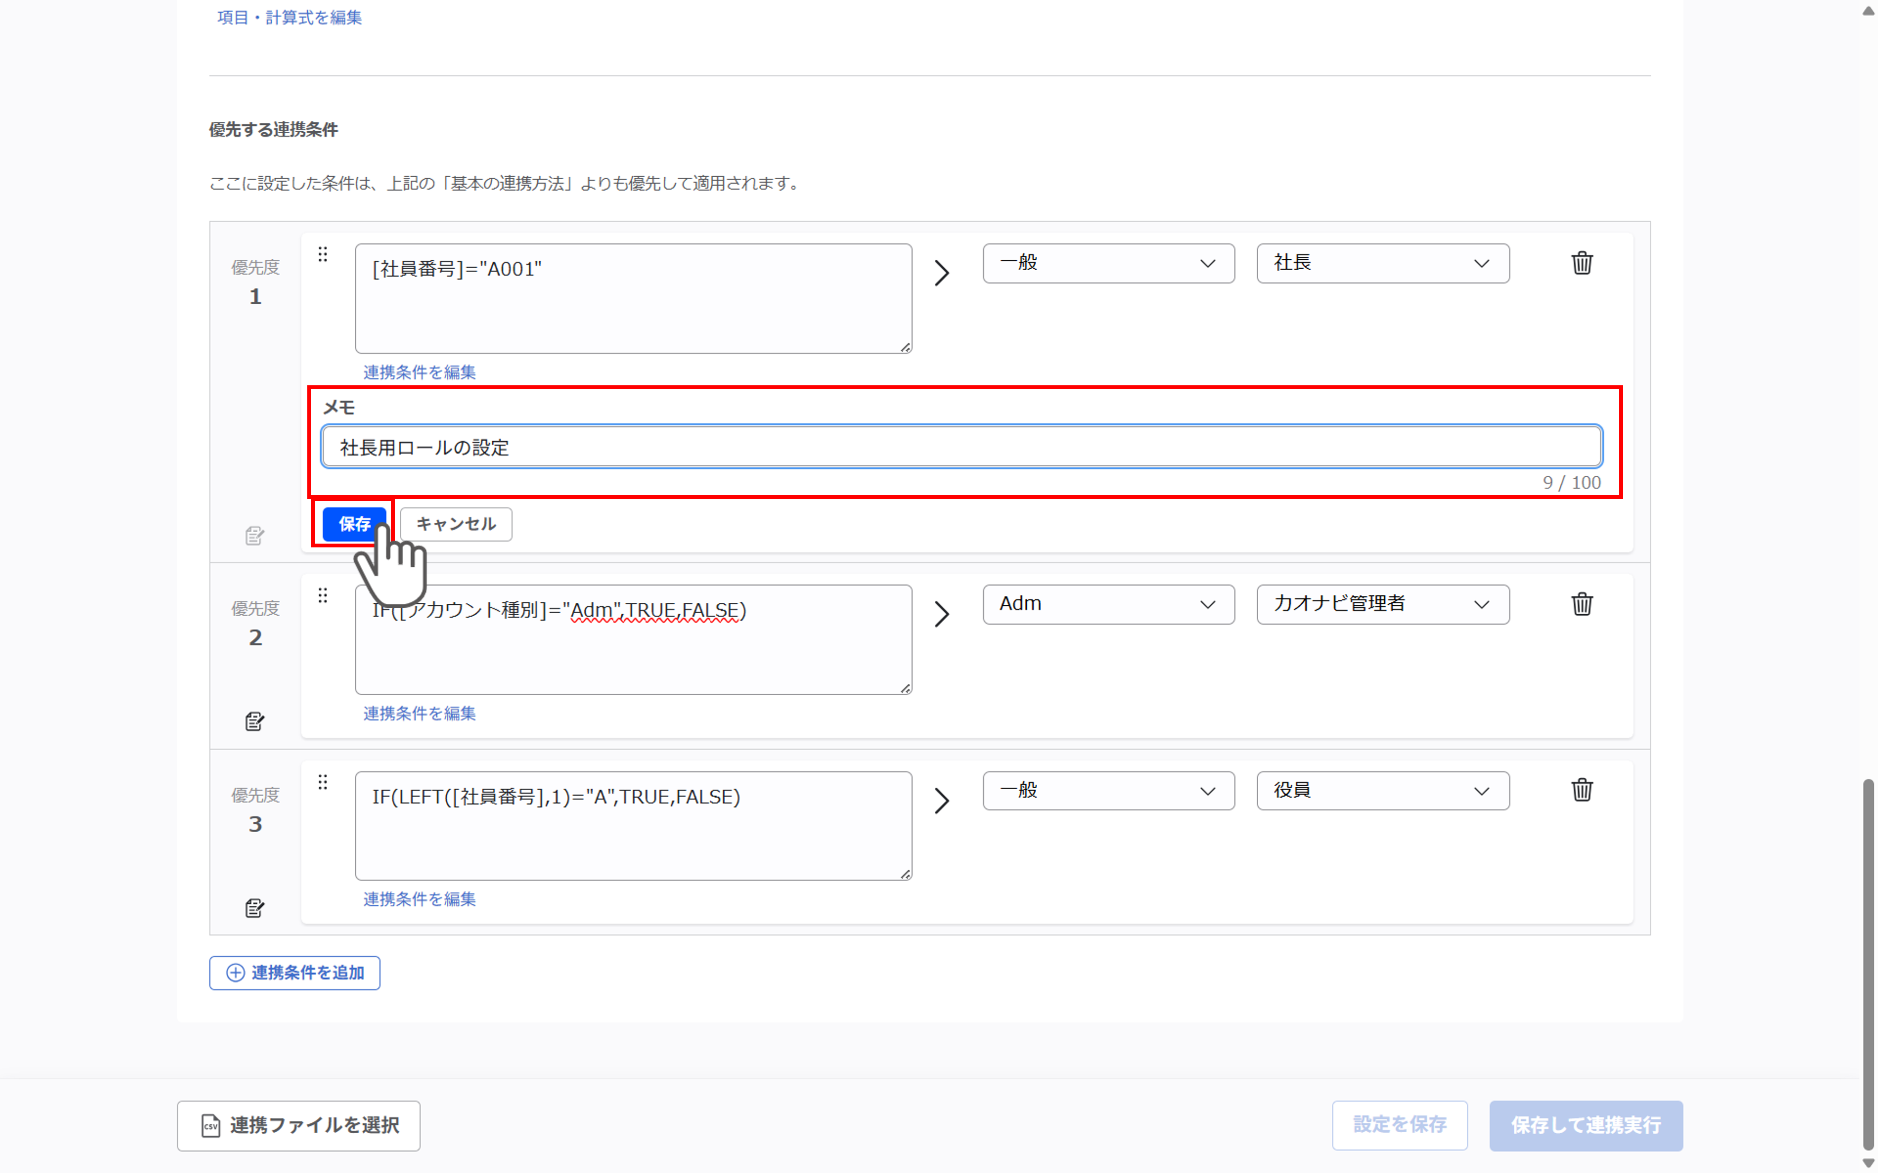The image size is (1878, 1173).
Task: Open the 社長 role dropdown
Action: (x=1382, y=263)
